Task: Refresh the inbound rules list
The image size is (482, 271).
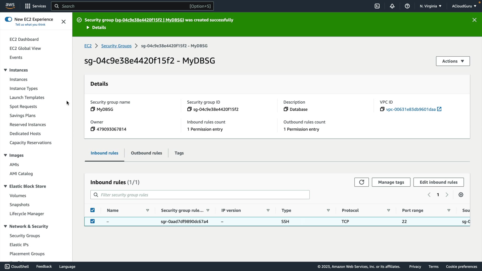Action: coord(361,182)
